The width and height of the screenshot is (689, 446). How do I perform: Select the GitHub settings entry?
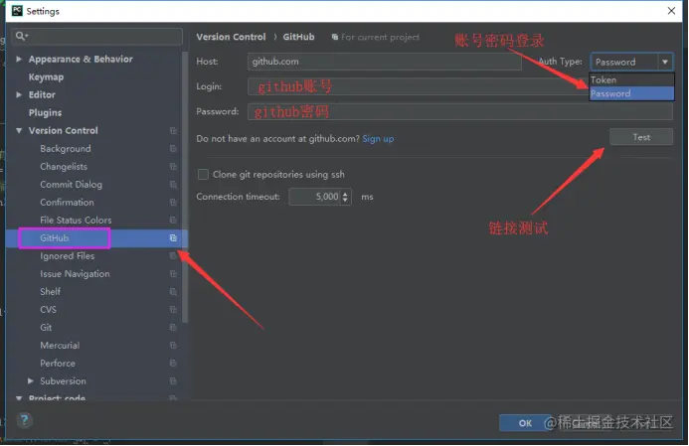tap(55, 238)
